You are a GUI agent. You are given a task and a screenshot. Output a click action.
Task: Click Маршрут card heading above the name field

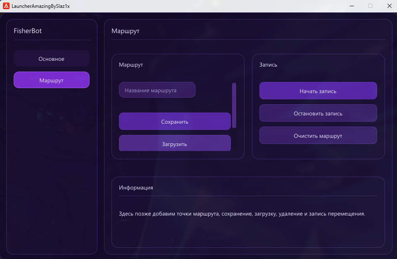(x=131, y=65)
